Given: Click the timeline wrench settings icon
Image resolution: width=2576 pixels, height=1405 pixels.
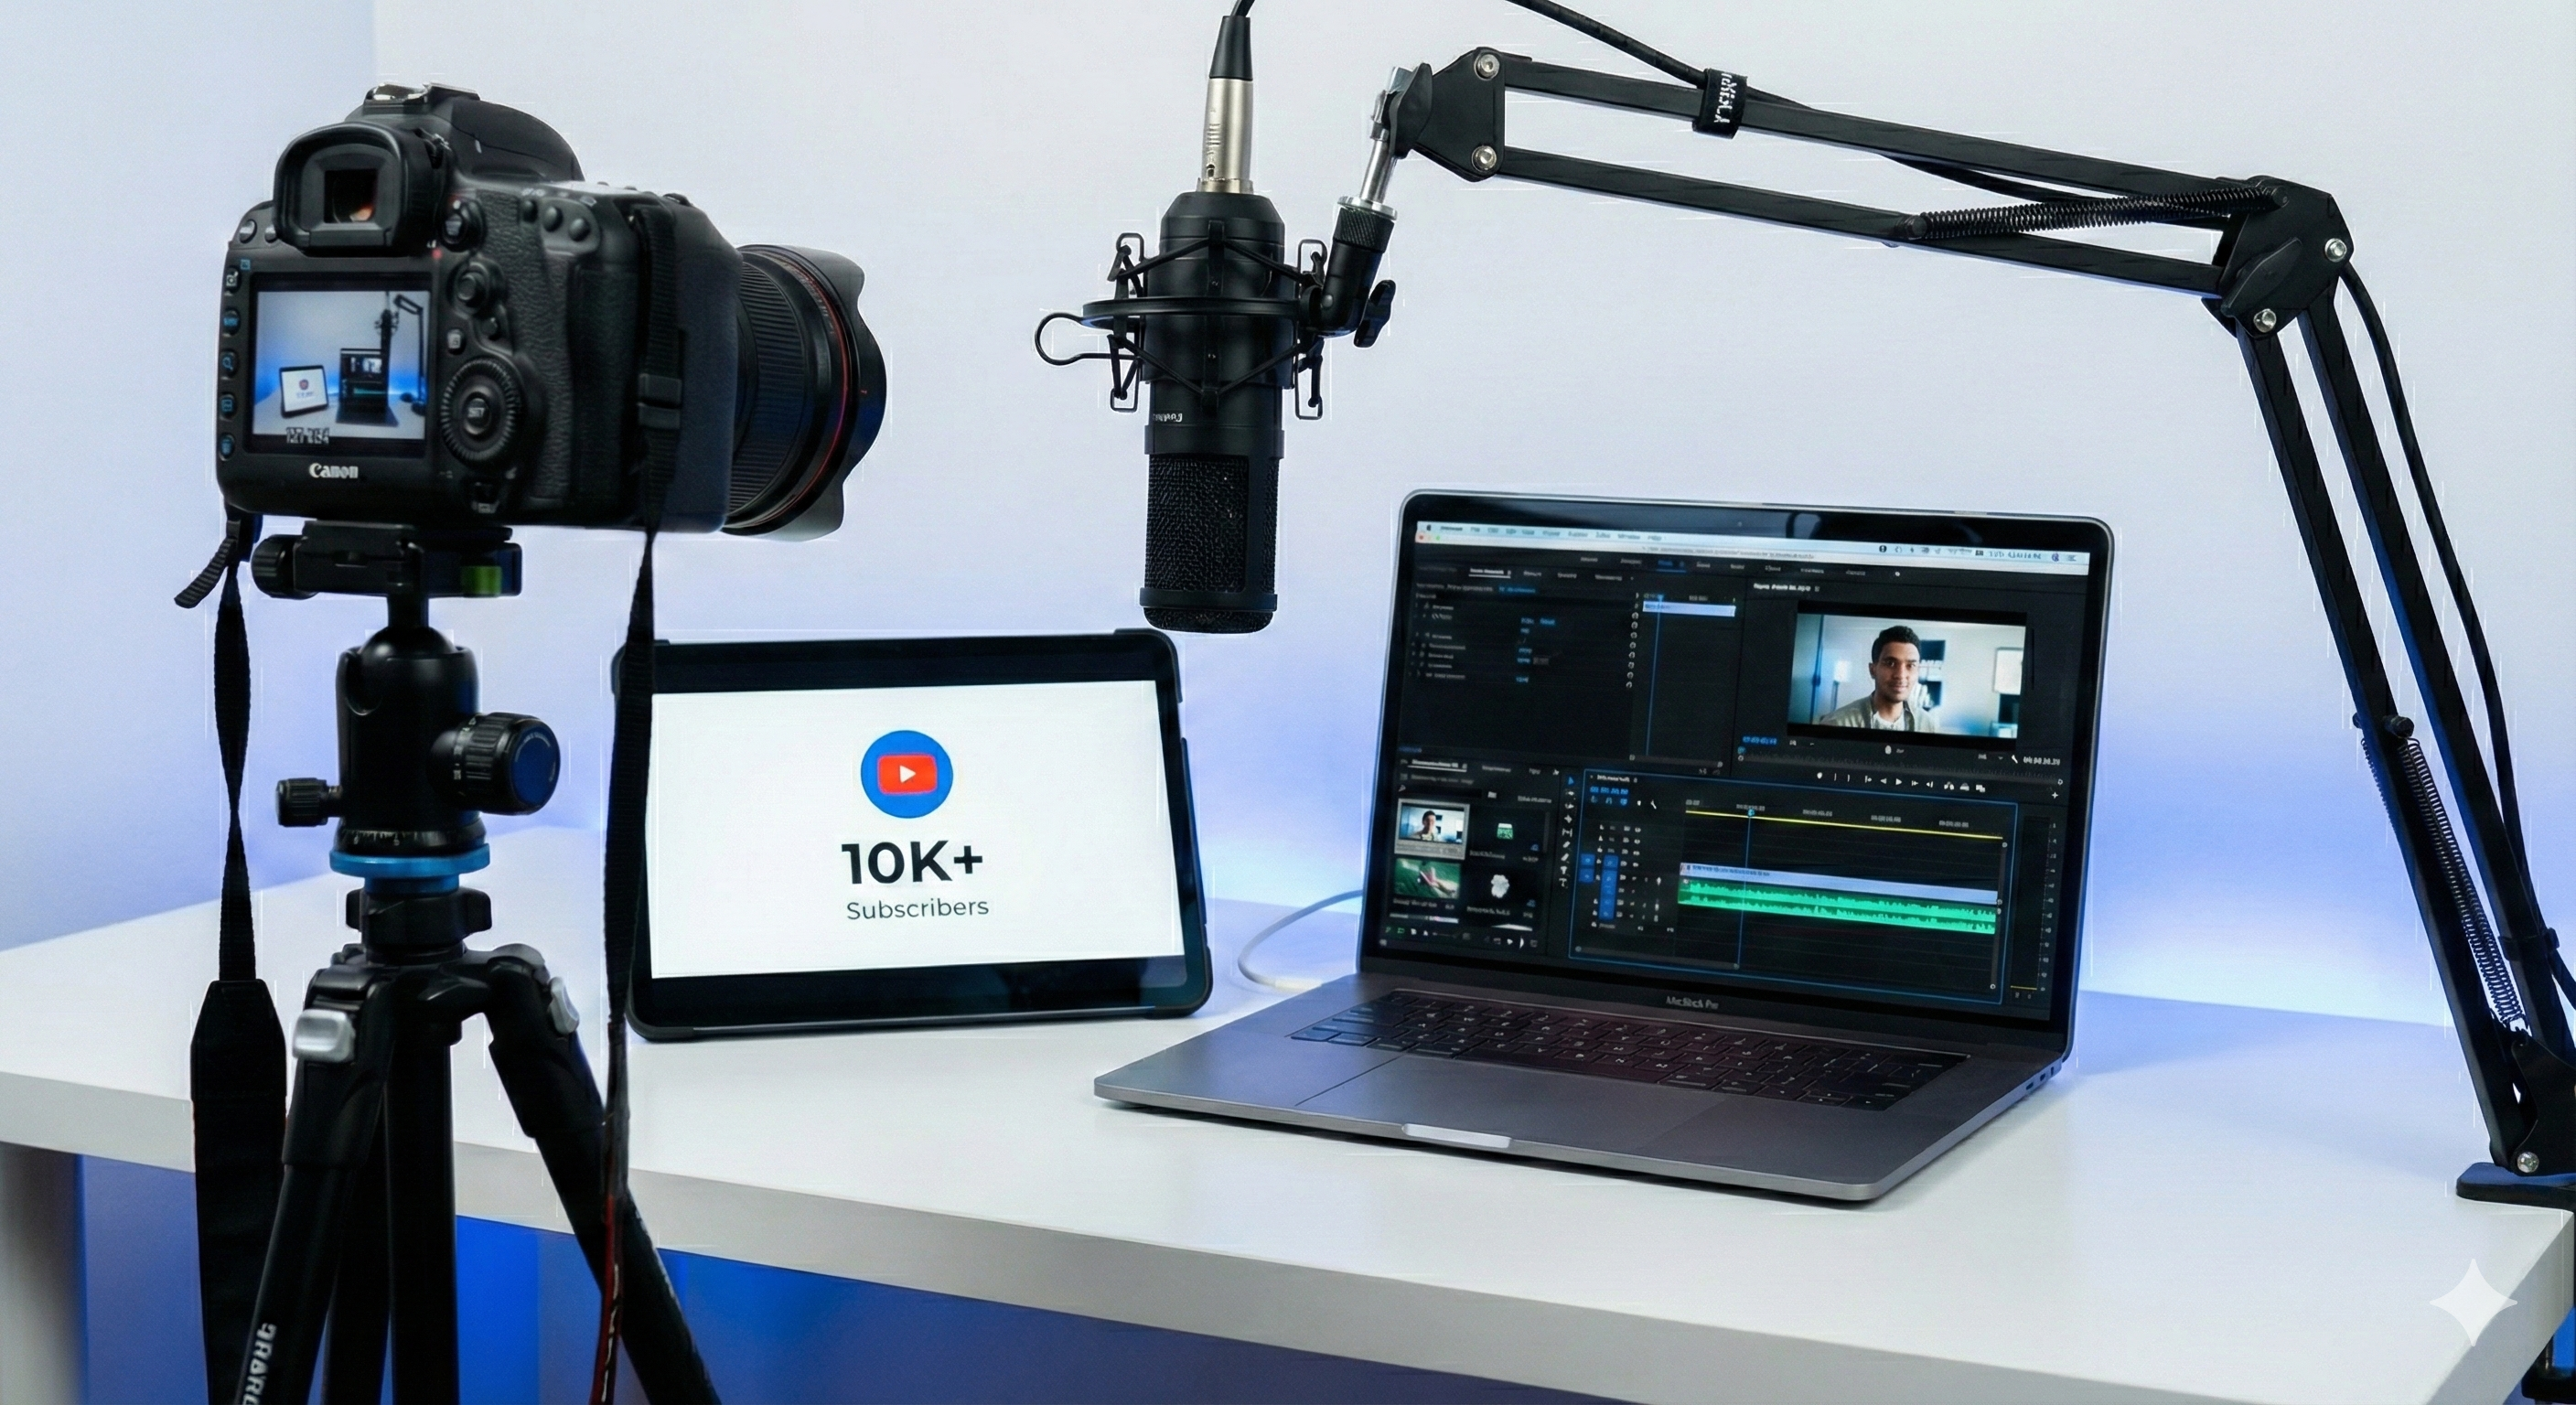Looking at the screenshot, I should coord(1654,805).
